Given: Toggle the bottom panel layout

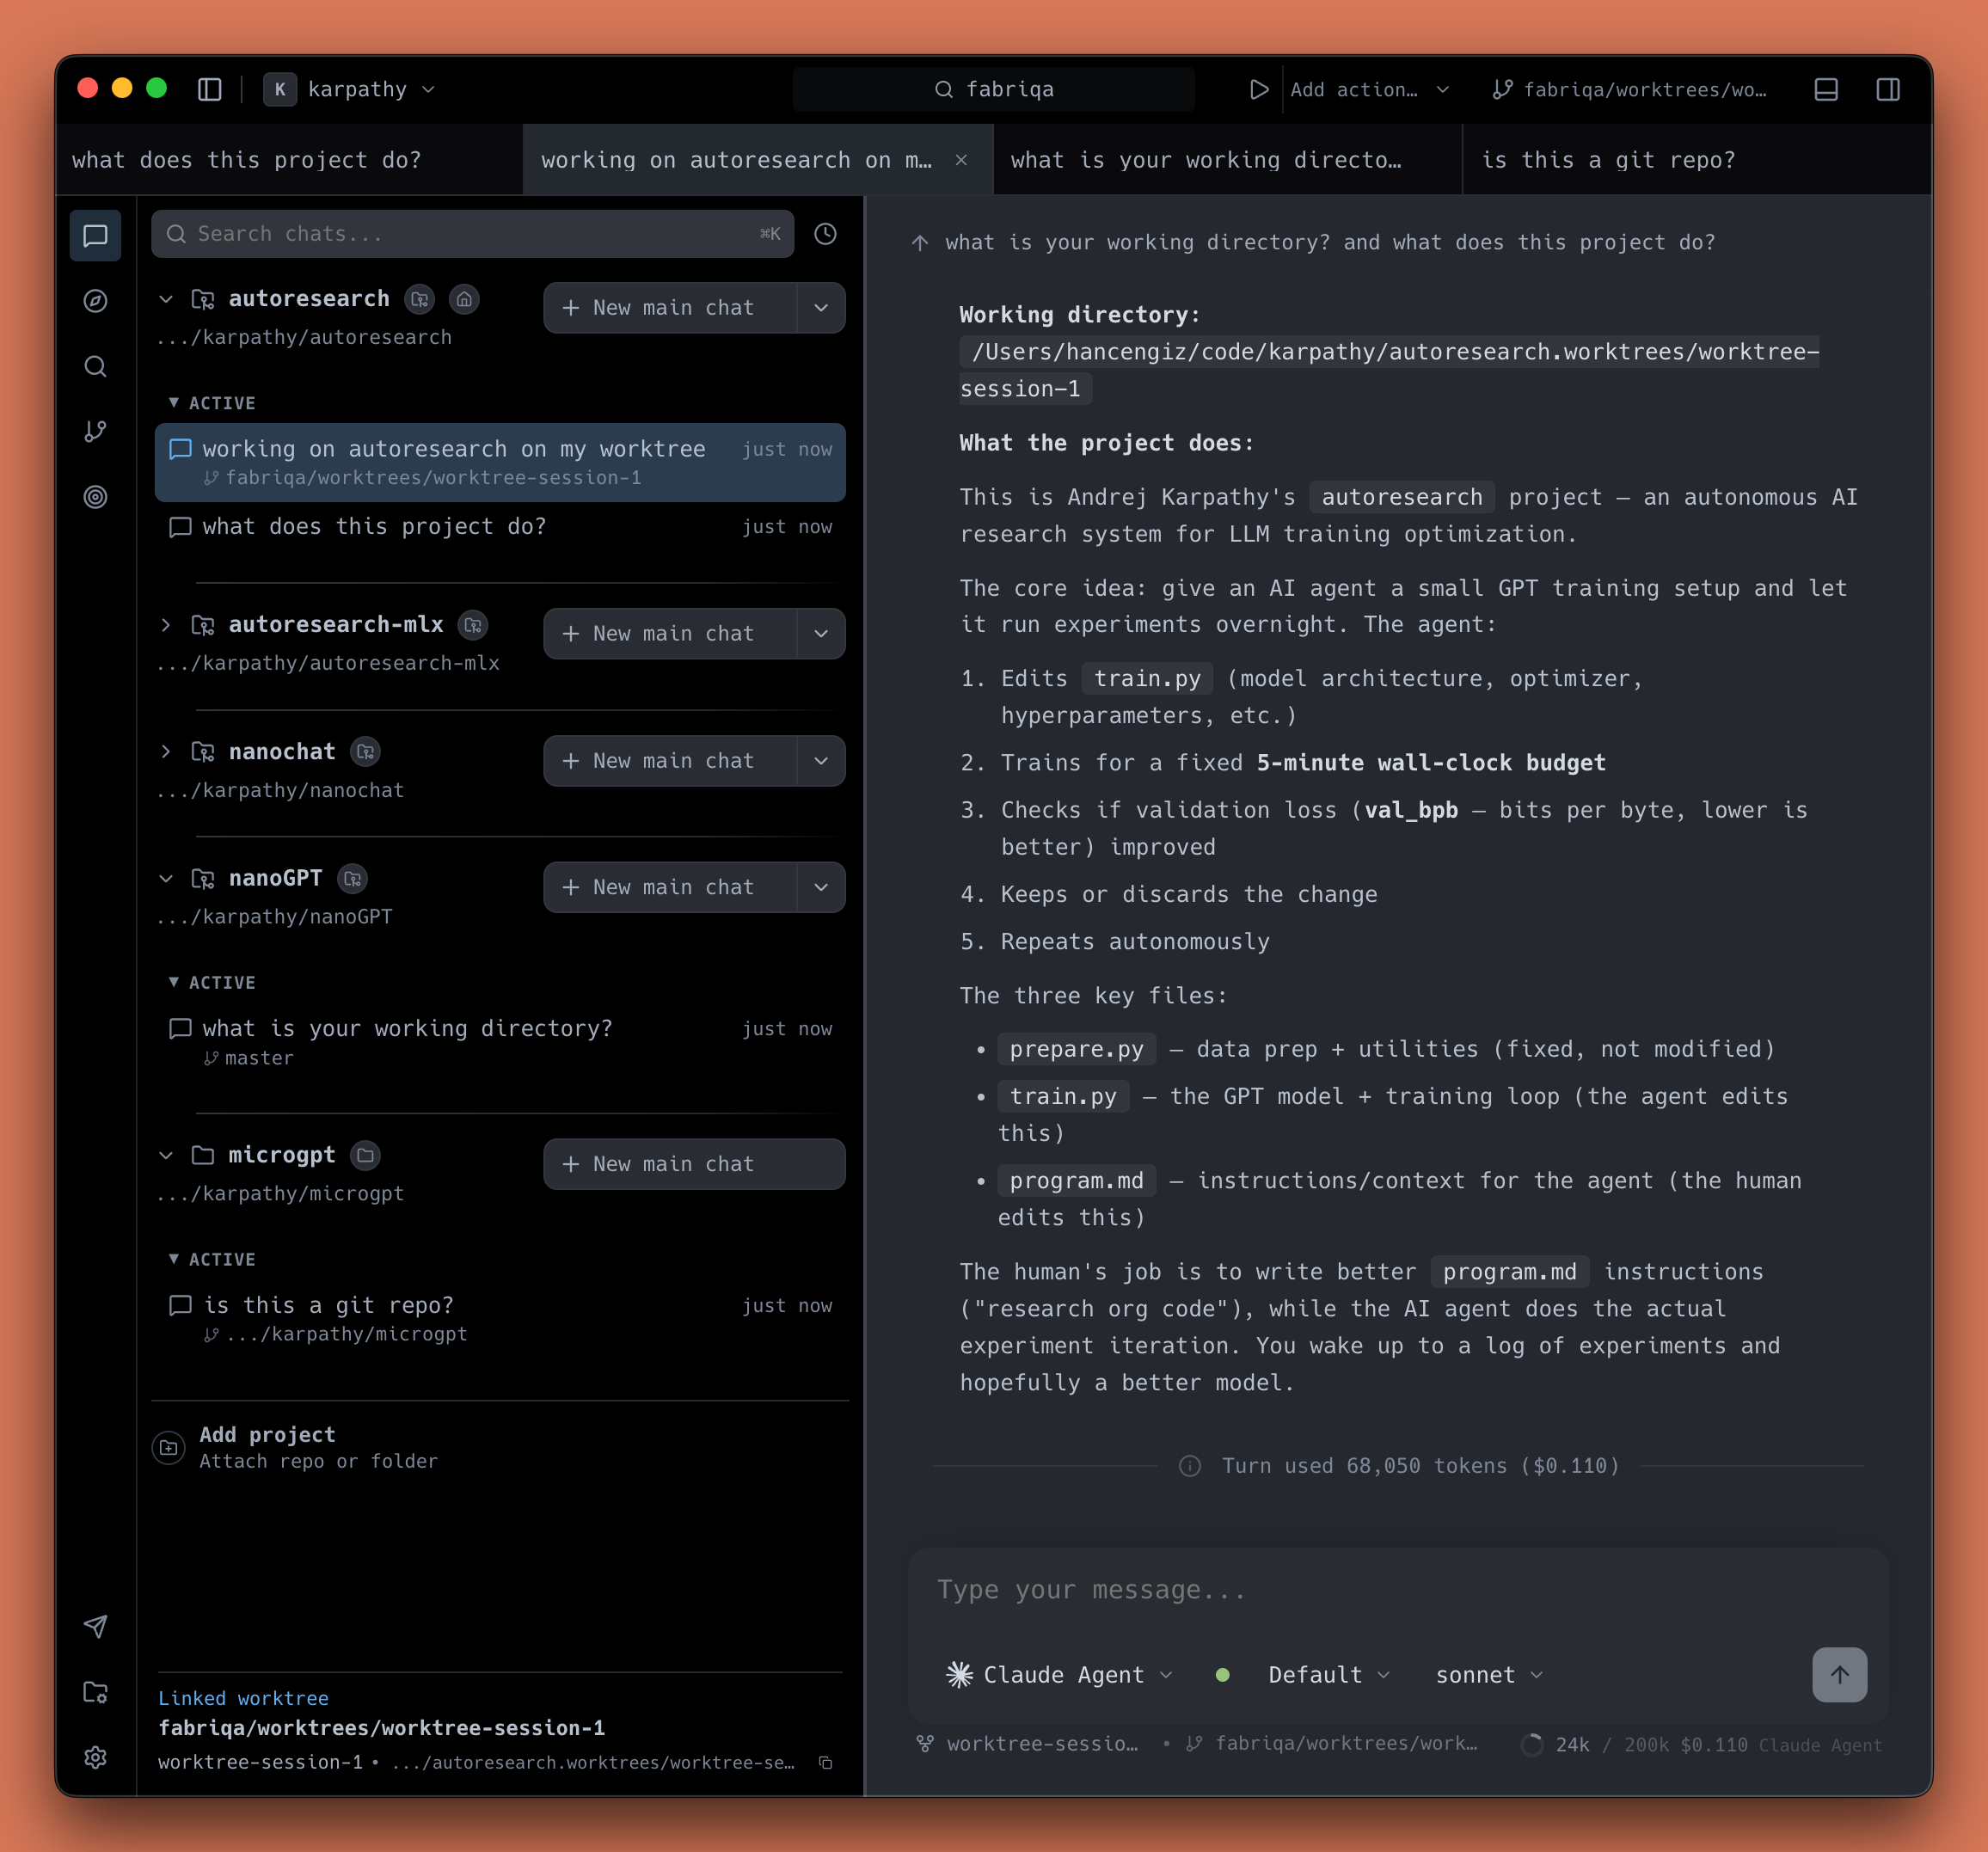Looking at the screenshot, I should click(x=1826, y=90).
